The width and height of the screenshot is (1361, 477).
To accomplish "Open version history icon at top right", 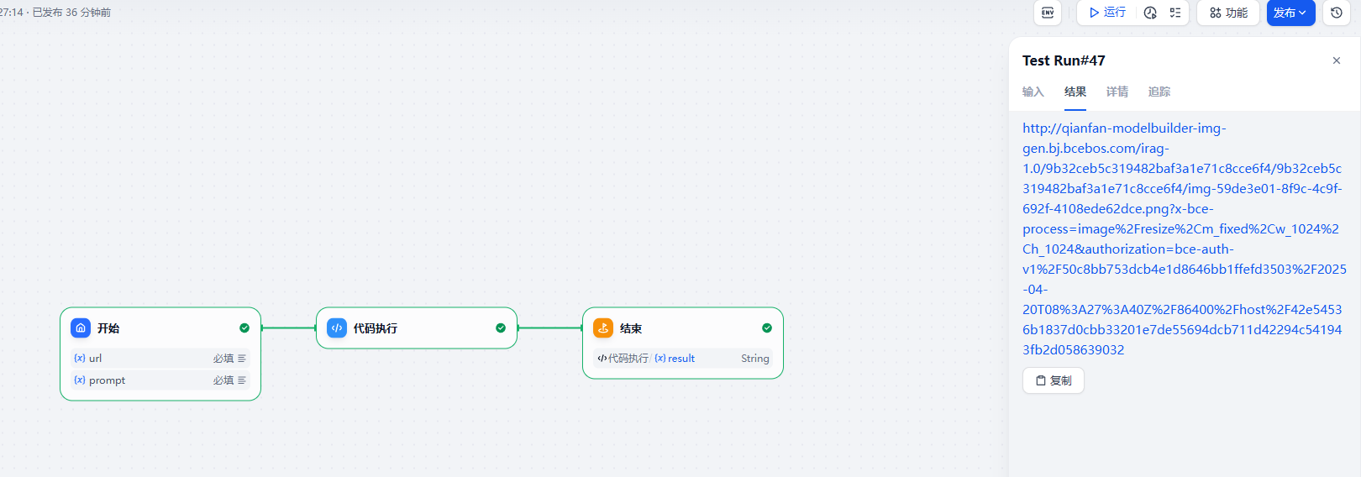I will click(x=1337, y=13).
